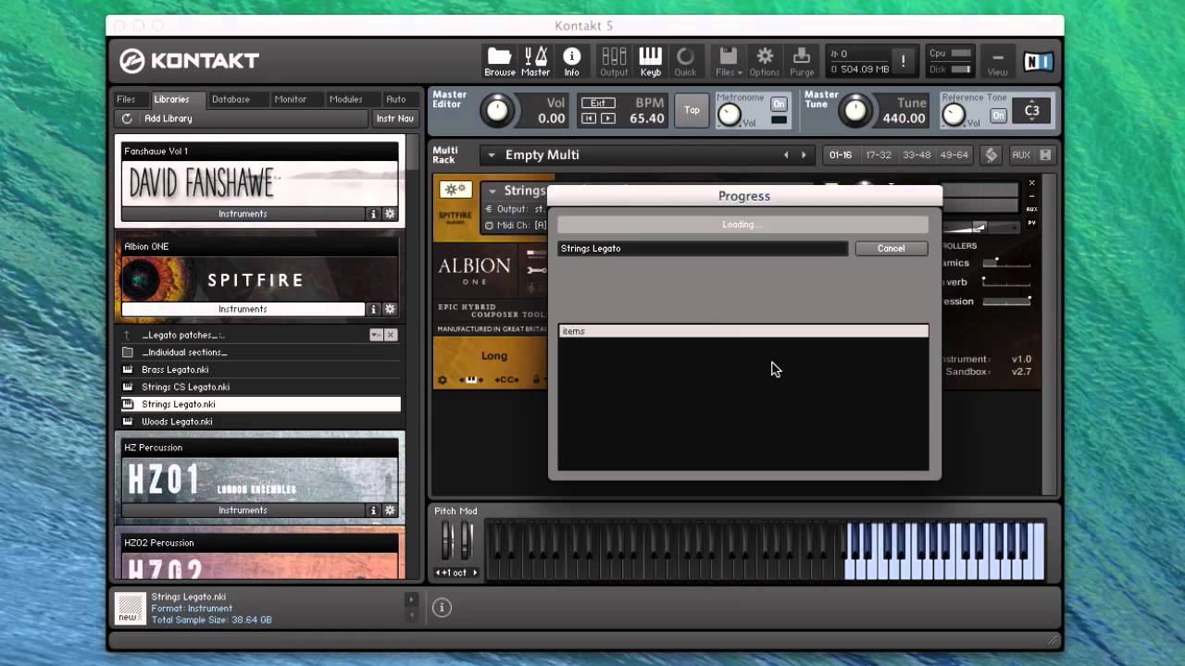
Task: Click the NI logo in header
Action: [x=1039, y=62]
